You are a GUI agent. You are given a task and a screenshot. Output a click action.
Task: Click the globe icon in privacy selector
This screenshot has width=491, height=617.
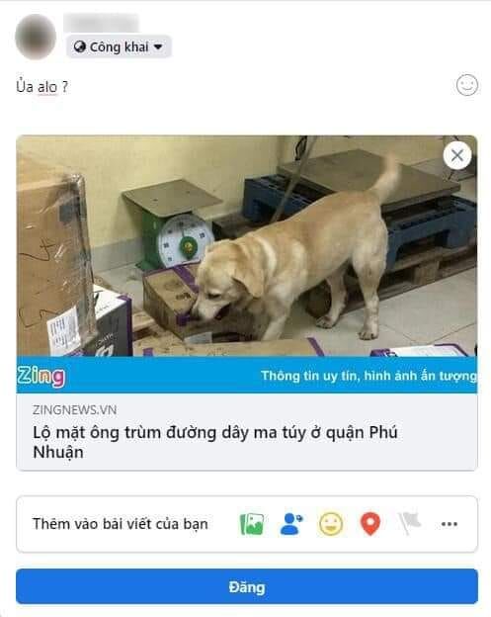tap(80, 46)
